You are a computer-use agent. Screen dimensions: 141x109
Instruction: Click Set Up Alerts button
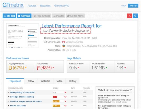point(75,16)
